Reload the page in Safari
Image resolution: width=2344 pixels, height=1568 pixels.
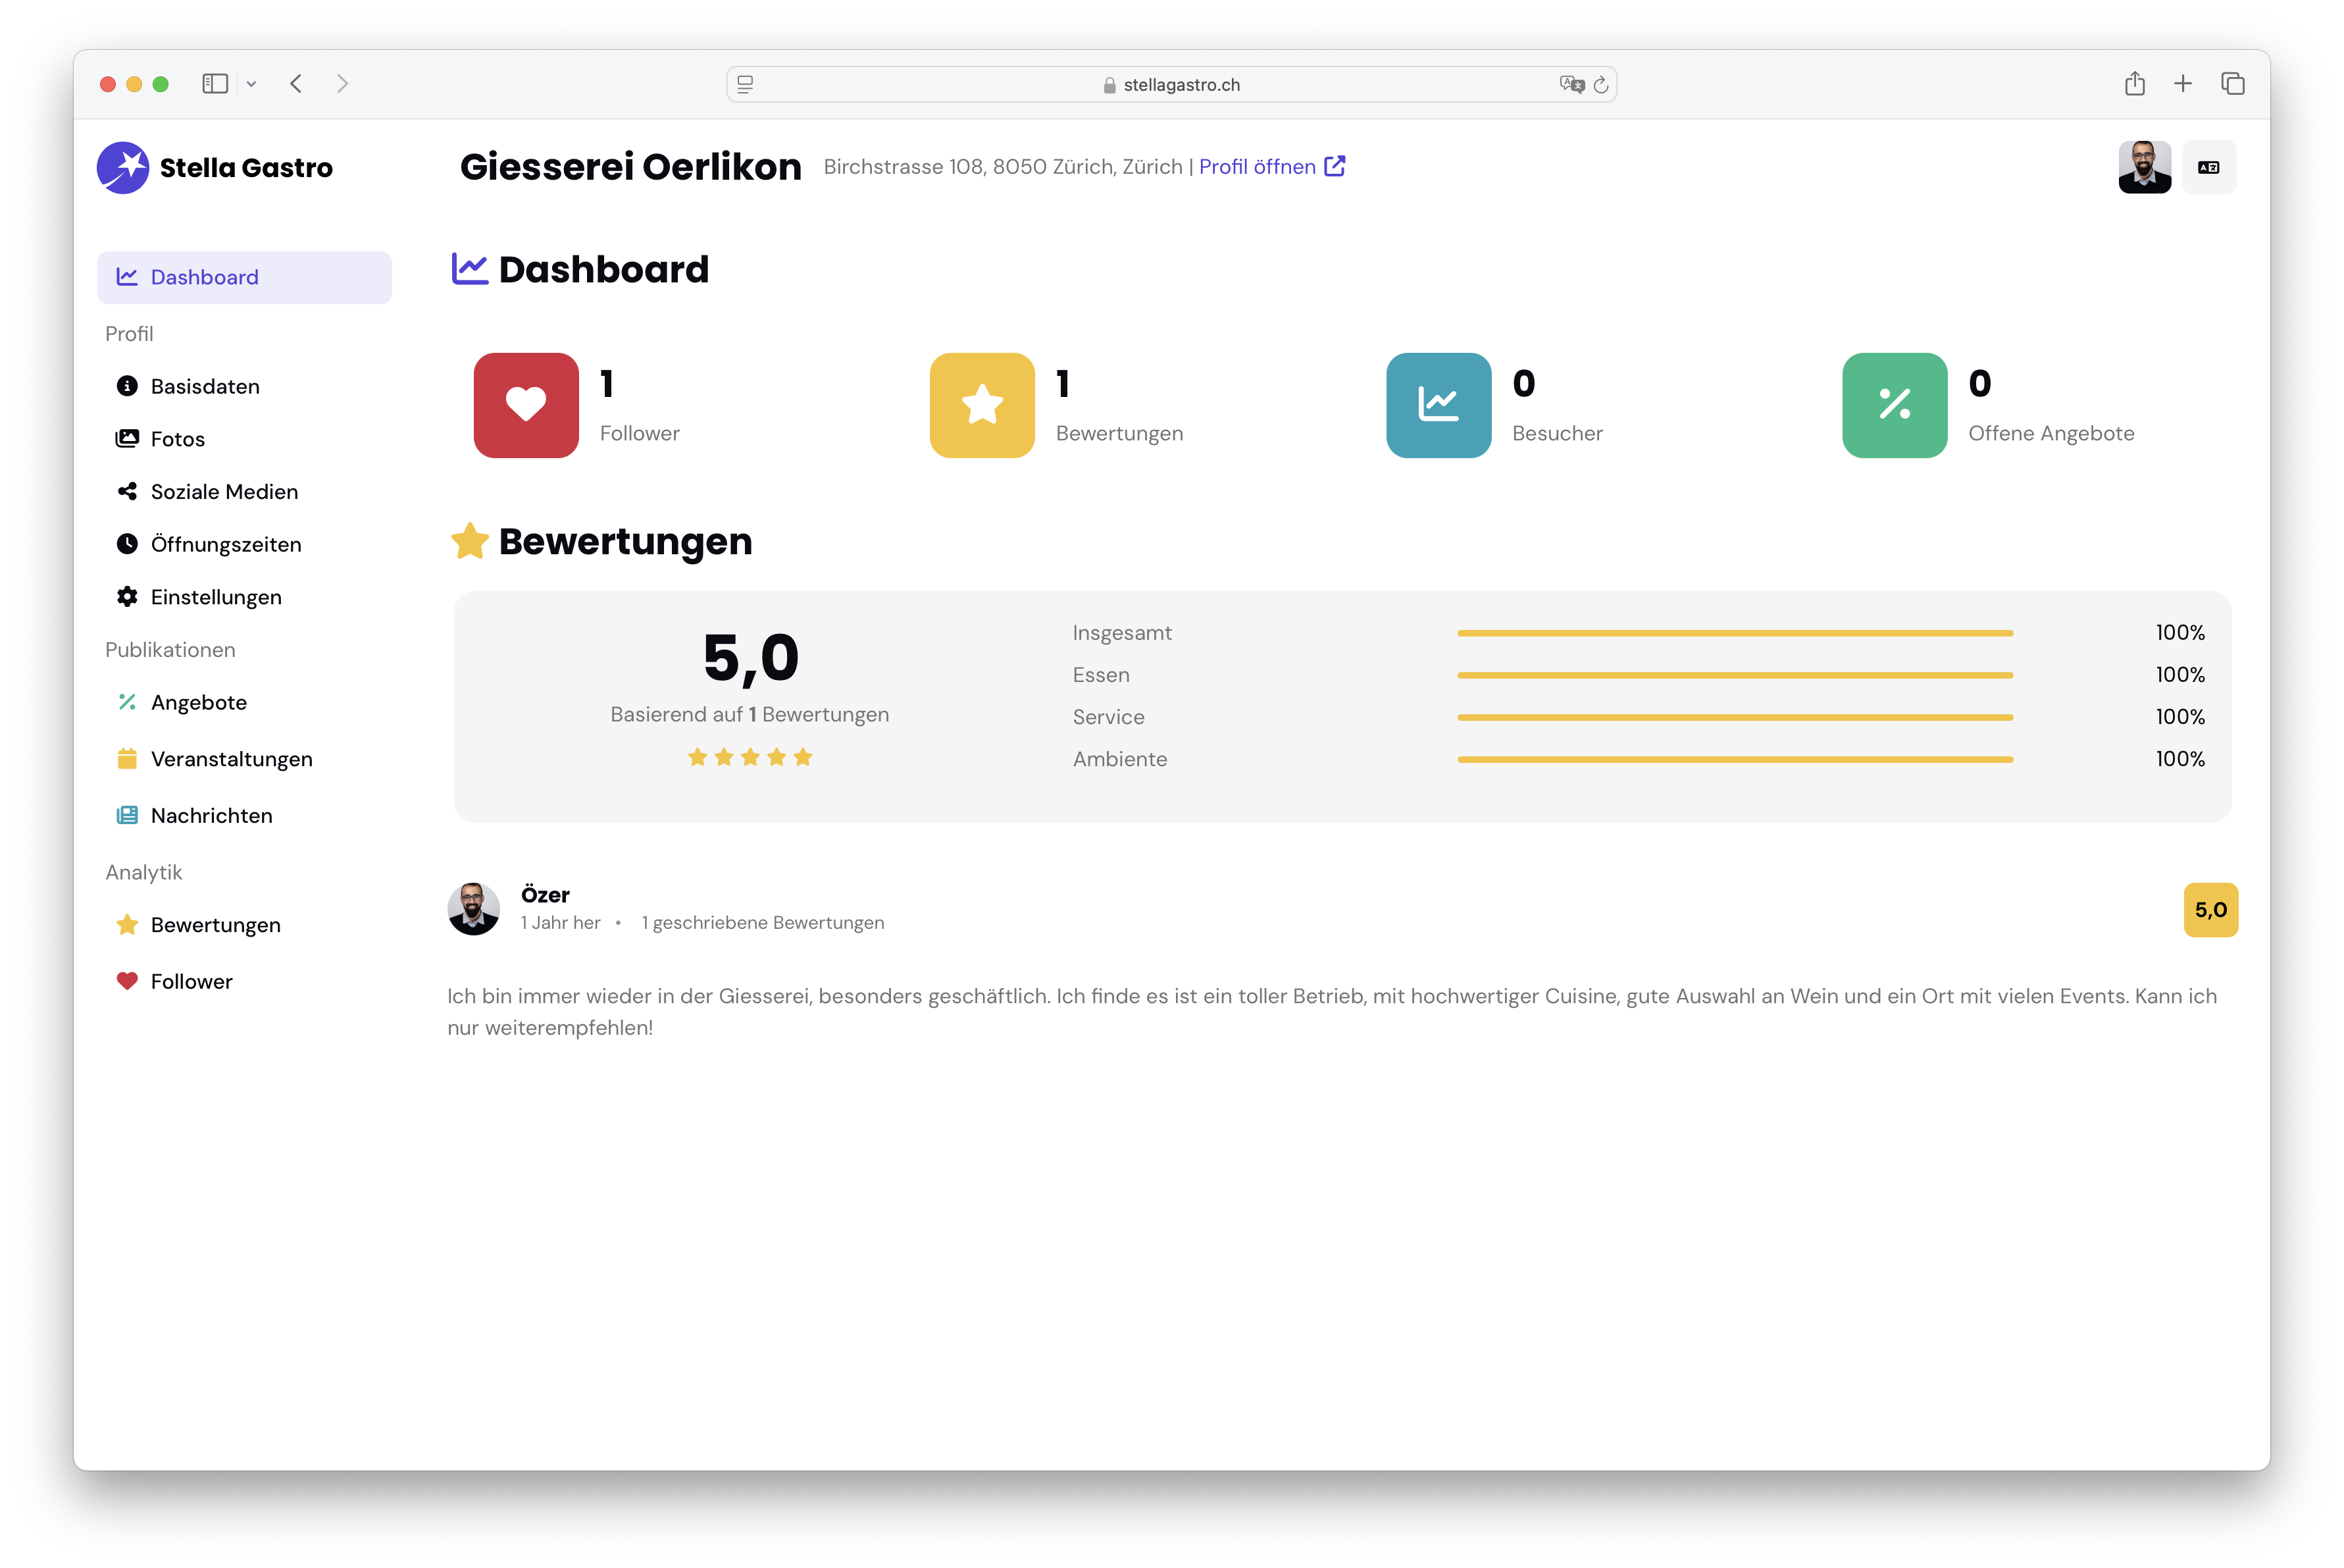(1601, 85)
